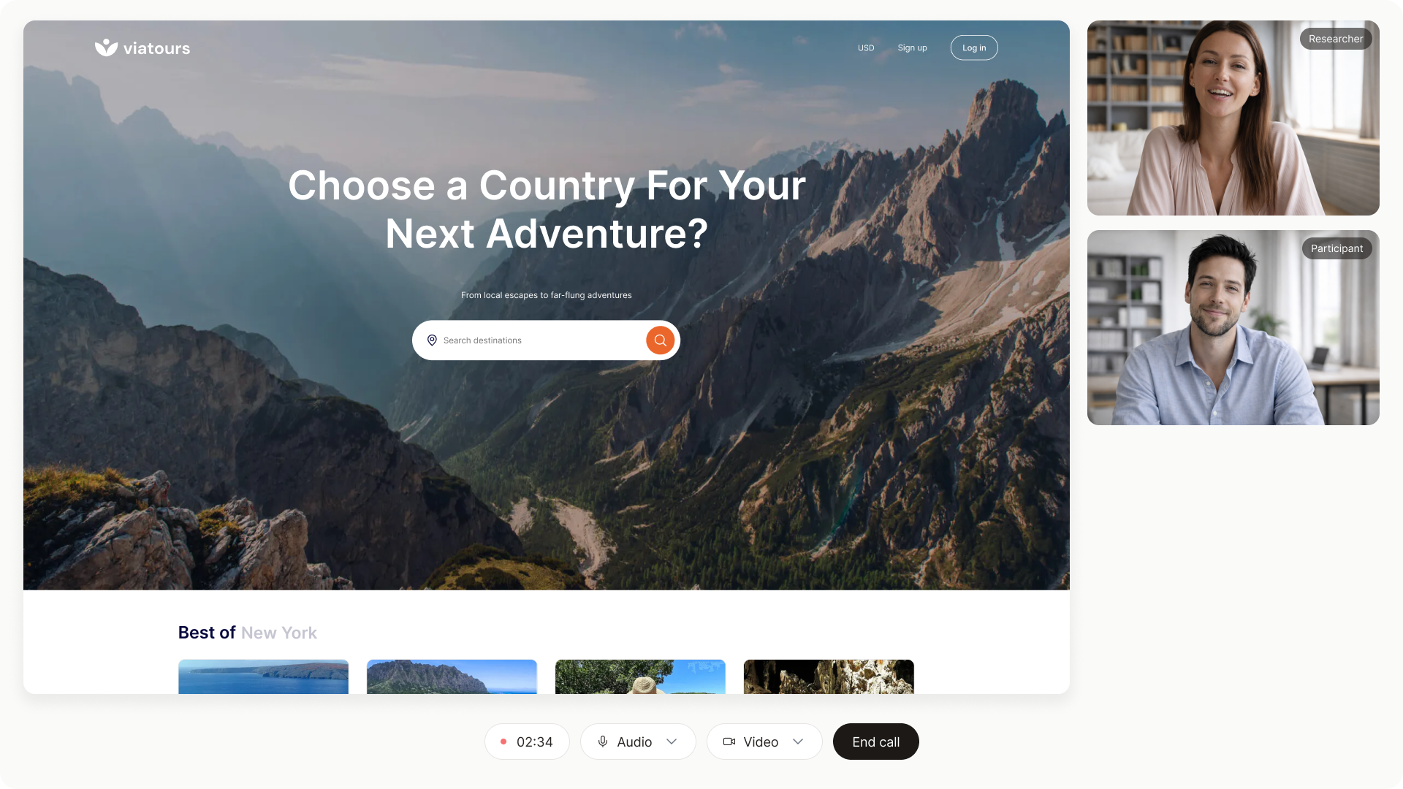Click the microphone icon in Audio control
This screenshot has height=789, width=1403.
[603, 742]
